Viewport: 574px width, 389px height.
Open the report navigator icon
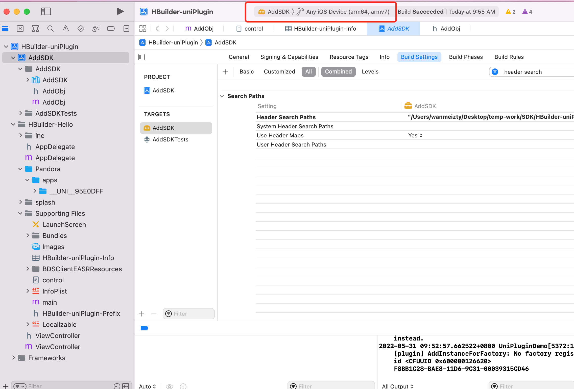(126, 29)
